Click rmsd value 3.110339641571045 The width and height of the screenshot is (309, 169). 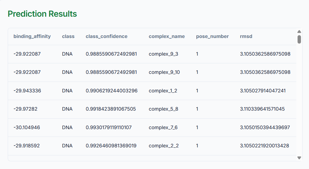click(262, 109)
